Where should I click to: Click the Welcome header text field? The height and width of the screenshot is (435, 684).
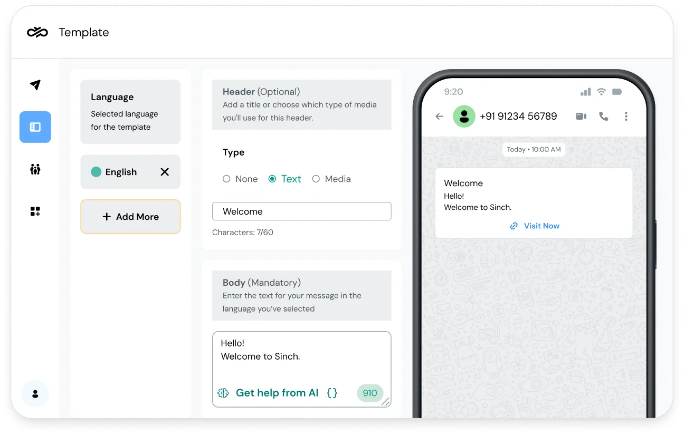coord(302,211)
